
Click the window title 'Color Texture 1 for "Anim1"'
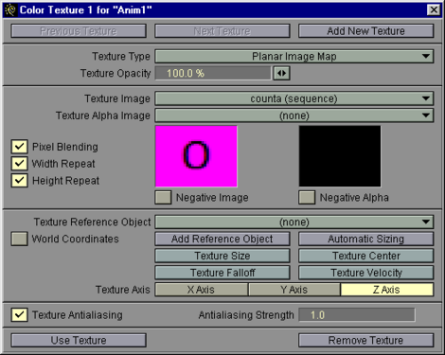(85, 9)
